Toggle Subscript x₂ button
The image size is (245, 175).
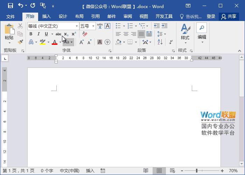[66, 34]
